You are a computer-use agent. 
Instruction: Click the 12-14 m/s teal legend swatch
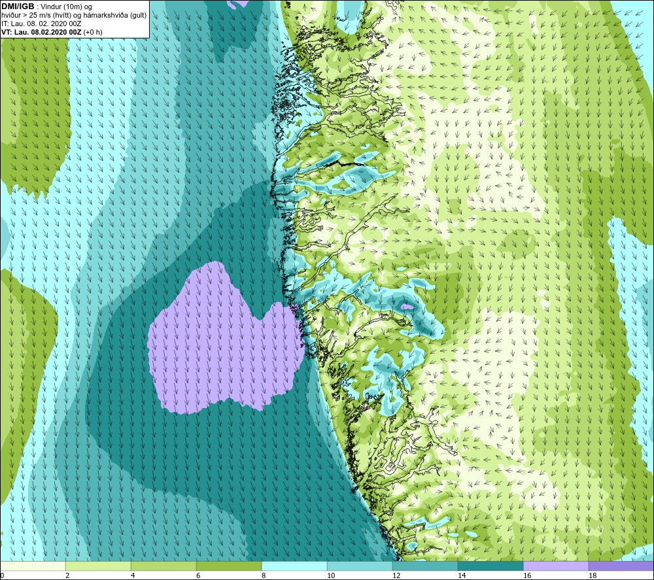coord(425,566)
